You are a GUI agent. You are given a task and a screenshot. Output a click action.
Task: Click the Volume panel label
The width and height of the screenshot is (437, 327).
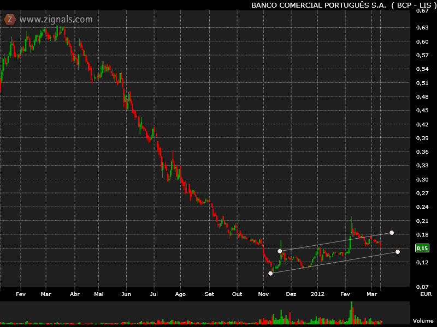(x=423, y=321)
